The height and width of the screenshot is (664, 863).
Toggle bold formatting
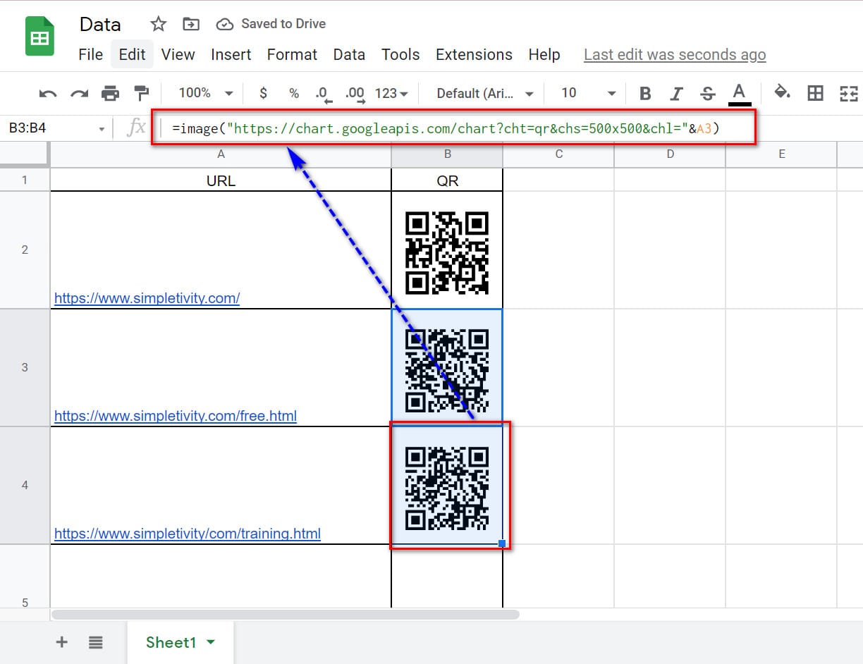tap(644, 93)
